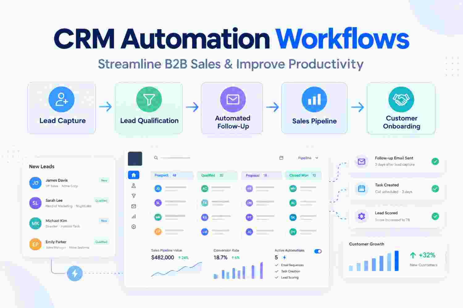The width and height of the screenshot is (463, 308).
Task: Toggle the Task Creation checkmark
Action: 277,271
